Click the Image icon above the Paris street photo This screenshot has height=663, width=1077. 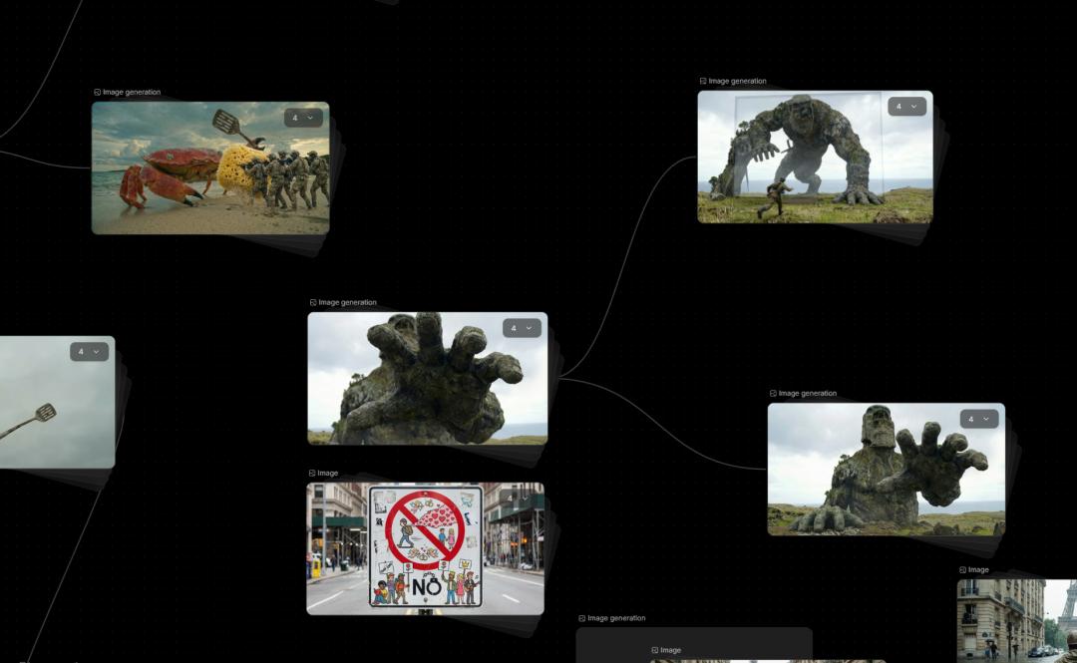[963, 569]
